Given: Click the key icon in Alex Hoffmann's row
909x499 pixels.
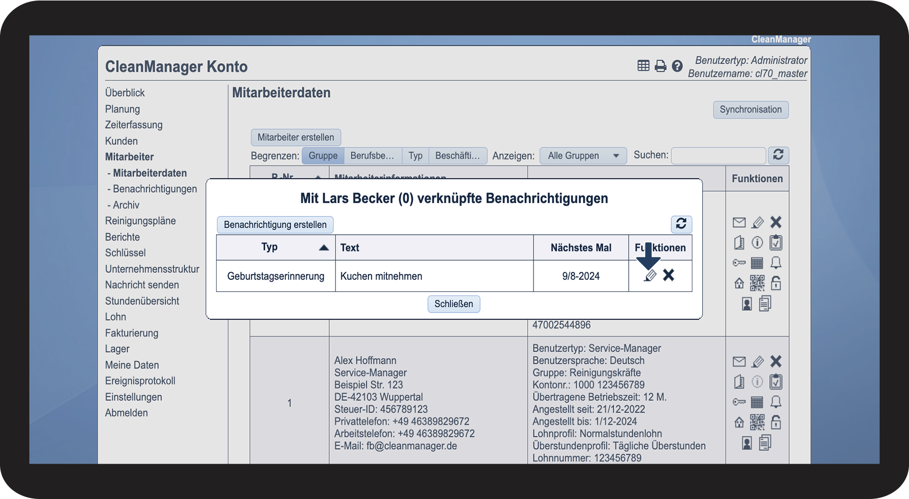Looking at the screenshot, I should coord(739,402).
